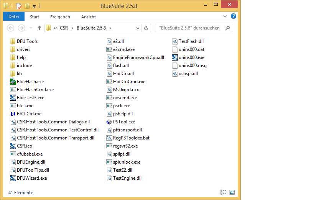Screen dimensions: 314x200
Task: Select the BlueFlash.exe application icon
Action: pos(13,82)
